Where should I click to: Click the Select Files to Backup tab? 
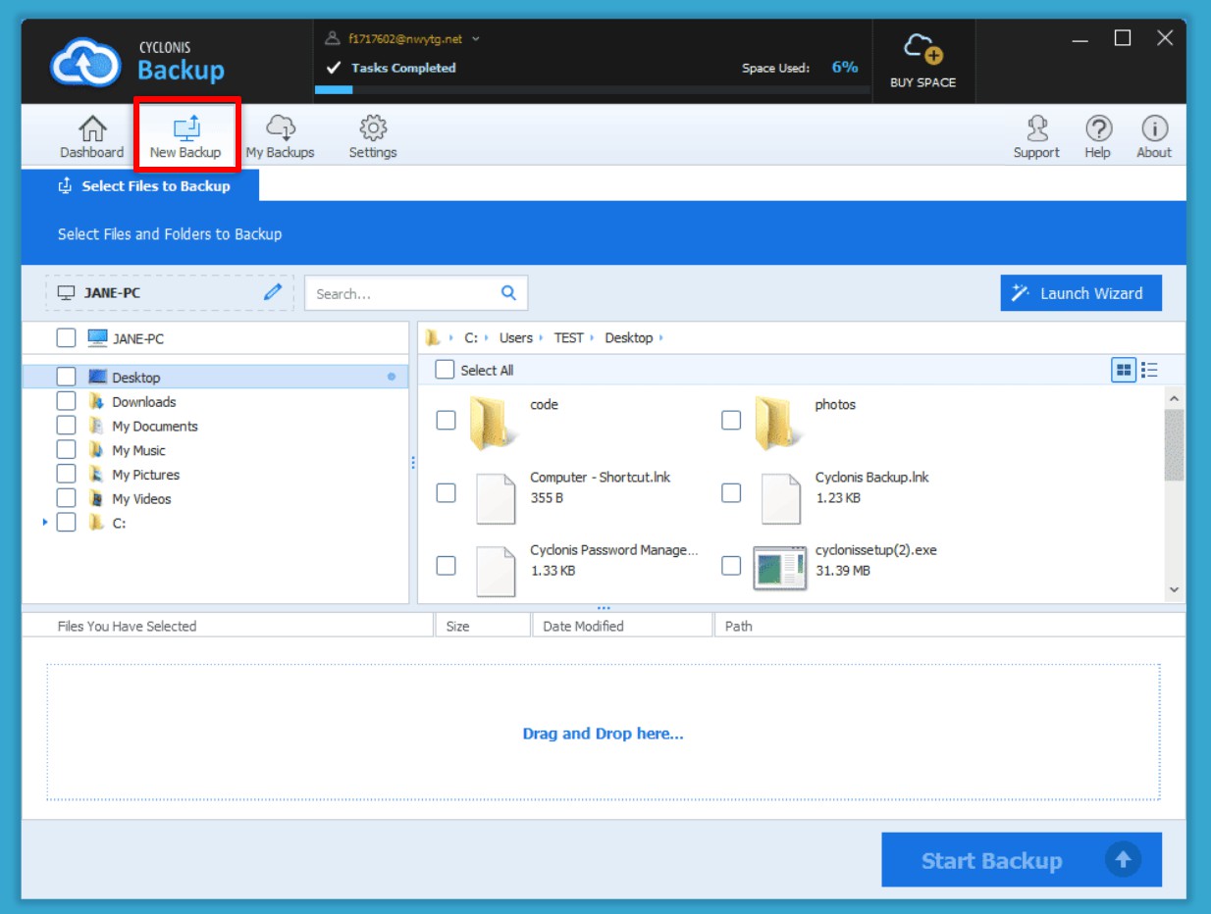(x=143, y=185)
